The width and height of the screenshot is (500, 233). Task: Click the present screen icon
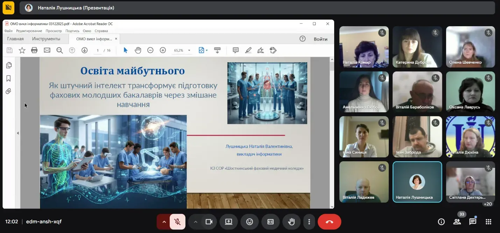(228, 221)
